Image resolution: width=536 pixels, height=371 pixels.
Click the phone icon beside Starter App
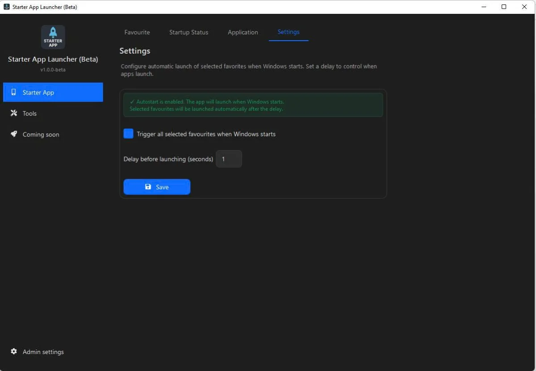click(14, 92)
